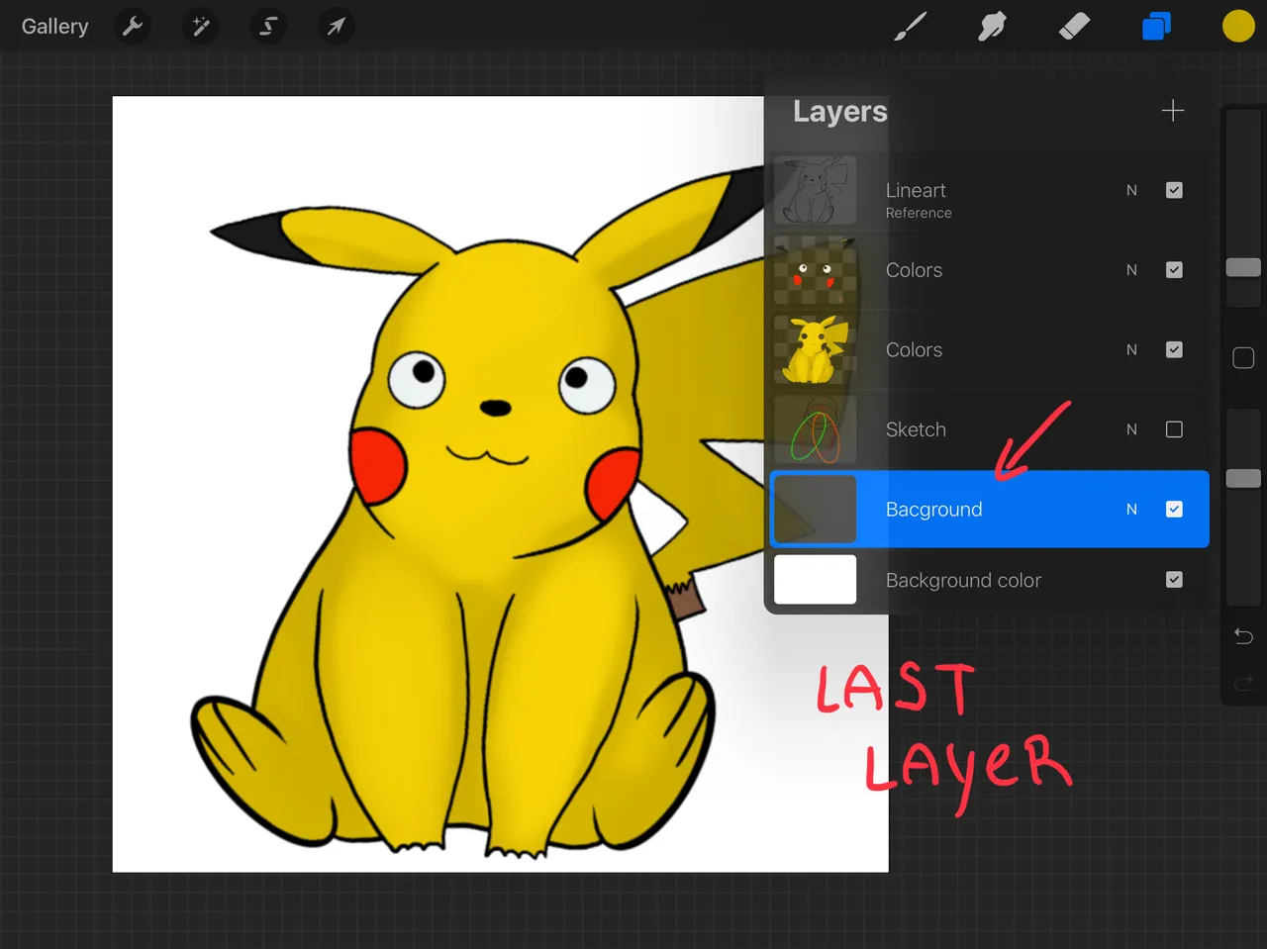This screenshot has height=949, width=1267.
Task: Click the brush opacity slider handle
Action: 1243,479
